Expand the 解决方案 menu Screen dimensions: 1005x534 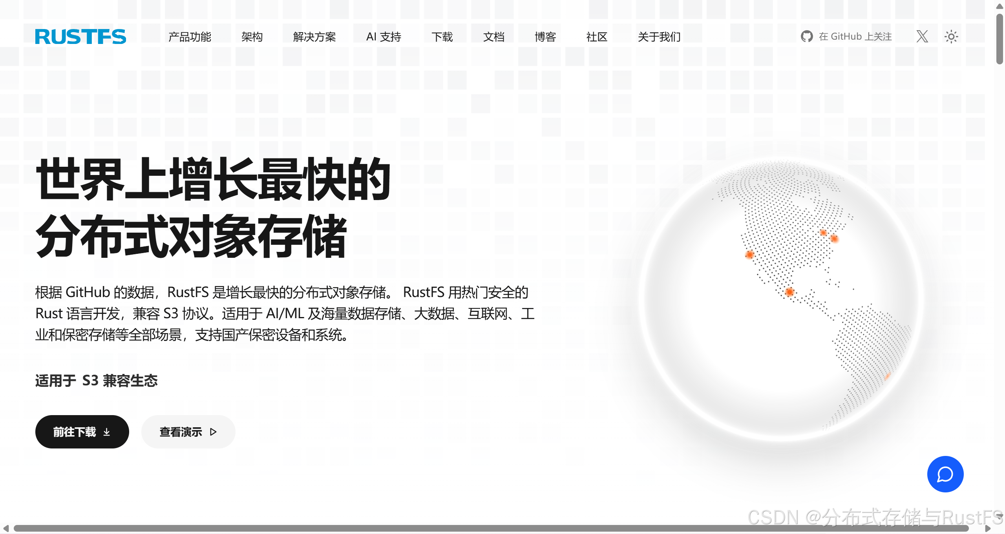pyautogui.click(x=314, y=37)
